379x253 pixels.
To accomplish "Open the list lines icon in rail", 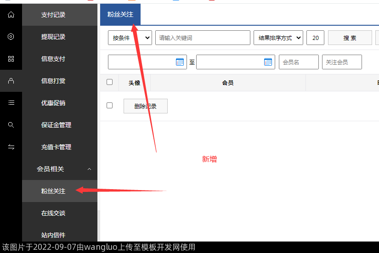I will [x=11, y=103].
